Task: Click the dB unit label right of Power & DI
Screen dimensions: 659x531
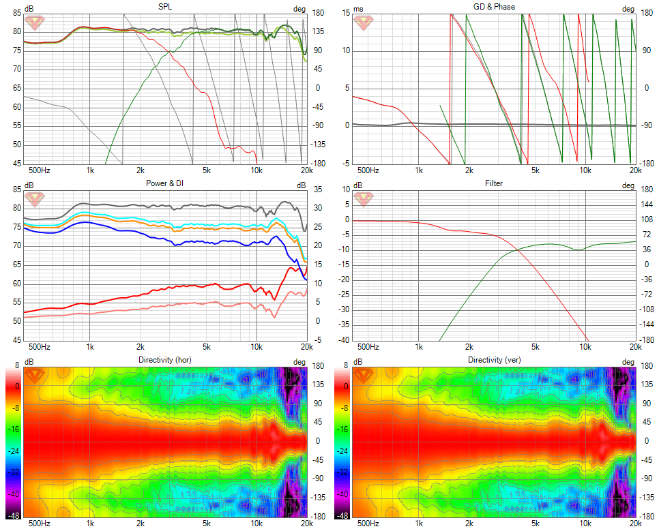Action: pos(302,185)
